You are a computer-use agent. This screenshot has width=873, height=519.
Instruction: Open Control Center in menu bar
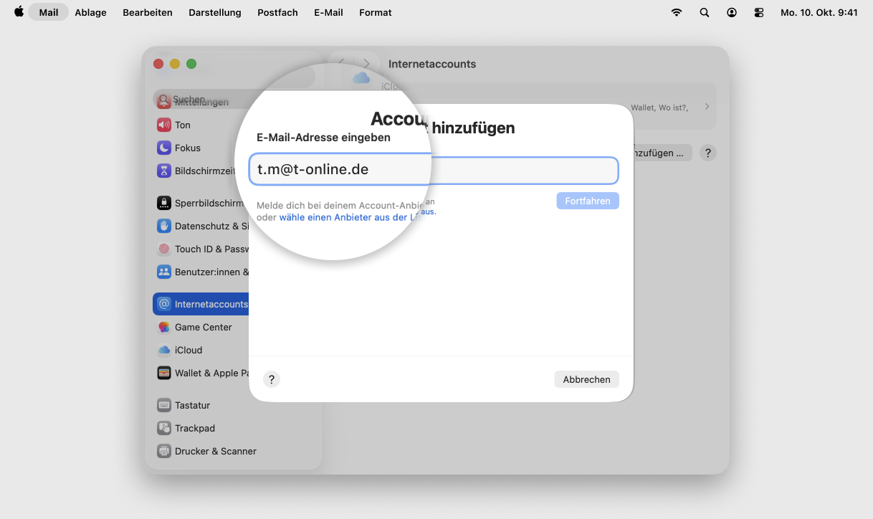[759, 12]
